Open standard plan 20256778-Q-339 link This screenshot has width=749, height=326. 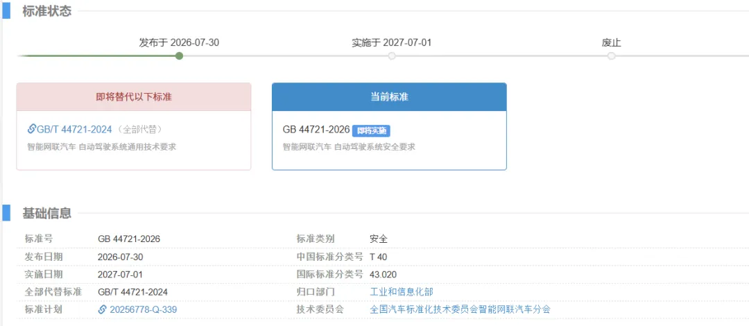(x=144, y=309)
